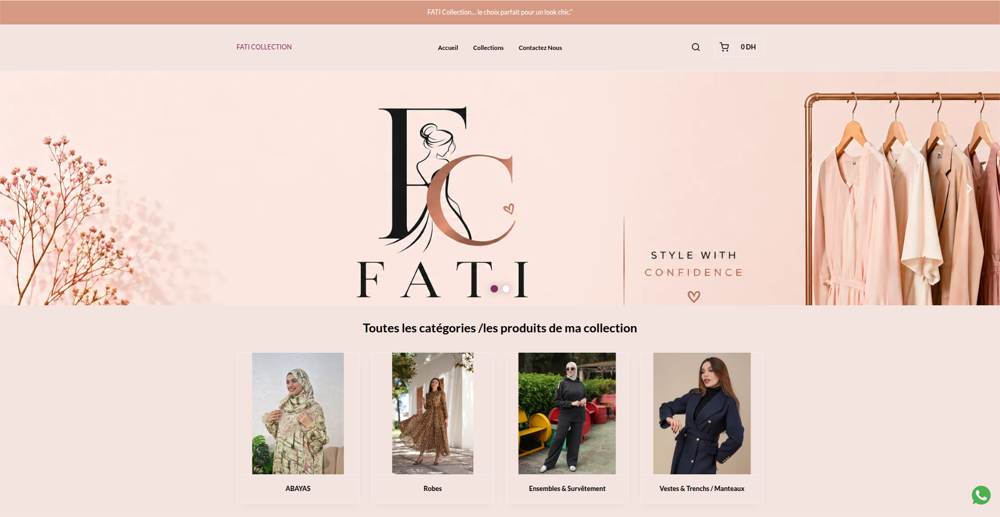1000x517 pixels.
Task: Click the navy coat photo thumbnail
Action: (x=702, y=413)
